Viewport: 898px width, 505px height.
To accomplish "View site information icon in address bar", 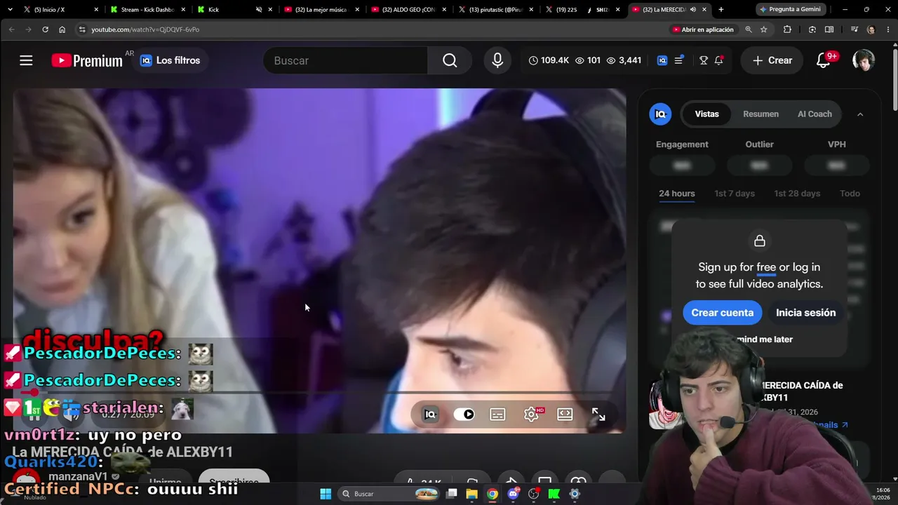I will (x=81, y=29).
